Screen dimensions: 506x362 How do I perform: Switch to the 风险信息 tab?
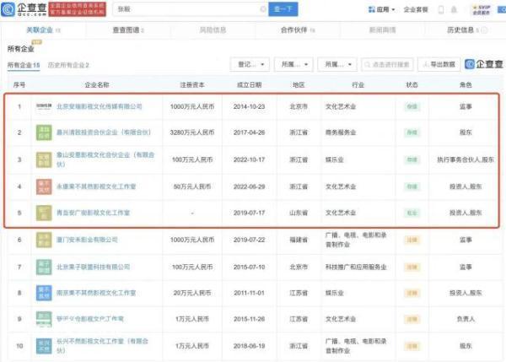(x=213, y=30)
